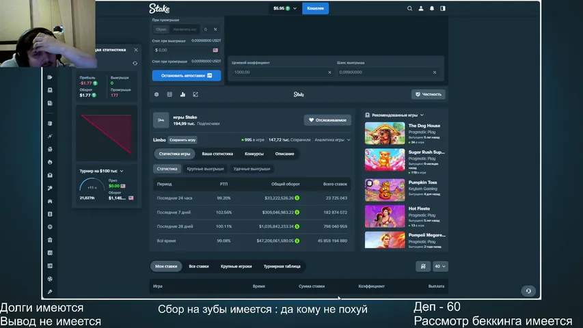The height and width of the screenshot is (328, 583).
Task: Toggle theatre mode icon
Action: click(195, 94)
